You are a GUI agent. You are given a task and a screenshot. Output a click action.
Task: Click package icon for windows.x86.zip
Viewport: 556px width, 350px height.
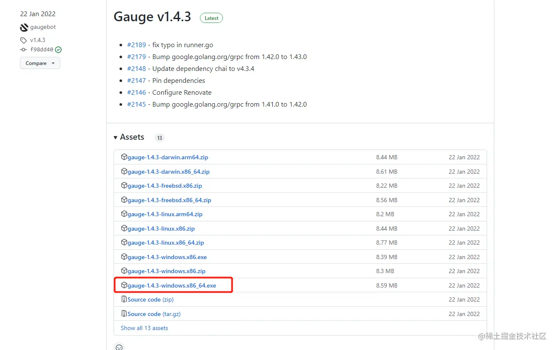tap(124, 271)
